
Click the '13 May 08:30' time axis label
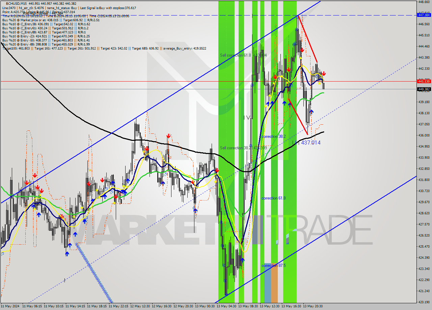(248, 306)
